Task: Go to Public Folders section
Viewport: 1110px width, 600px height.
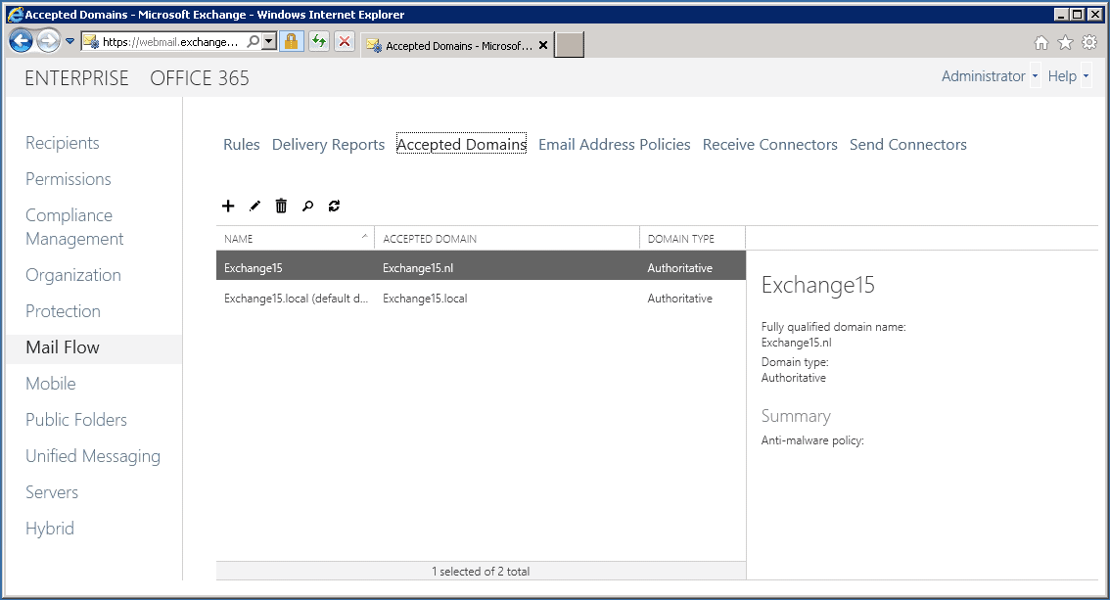Action: click(76, 420)
